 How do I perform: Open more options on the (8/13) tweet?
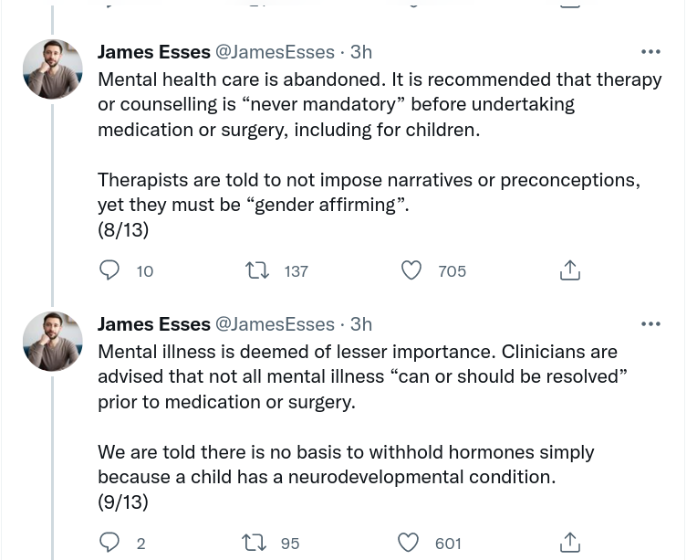[650, 52]
